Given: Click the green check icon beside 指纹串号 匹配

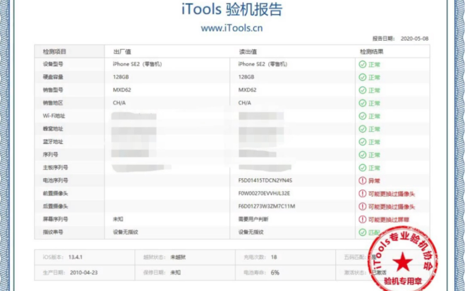Looking at the screenshot, I should coord(362,232).
